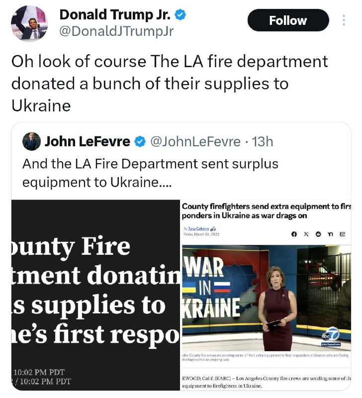
Task: Click John LeFevre's quoted tweet text
Action: (x=150, y=173)
